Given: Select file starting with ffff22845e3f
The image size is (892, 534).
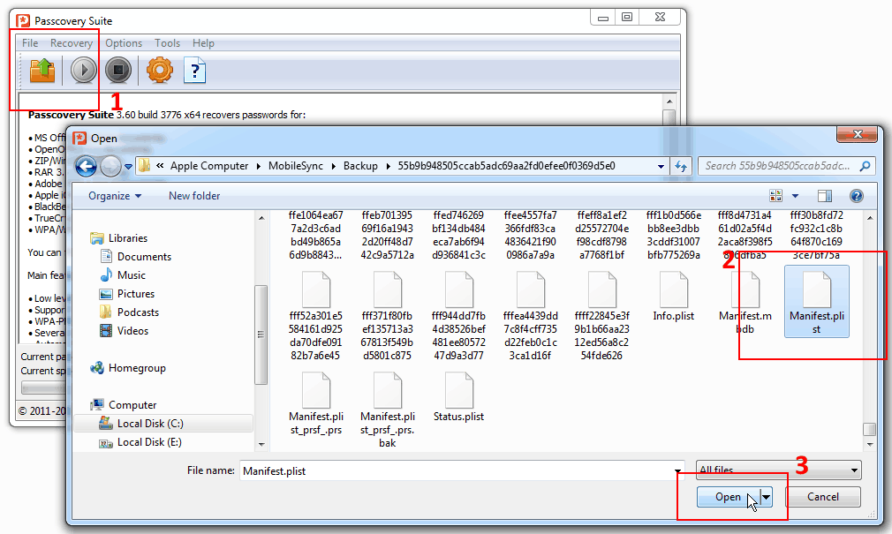Looking at the screenshot, I should 601,316.
